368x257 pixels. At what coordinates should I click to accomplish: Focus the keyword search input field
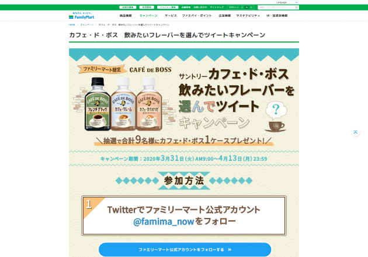click(276, 8)
